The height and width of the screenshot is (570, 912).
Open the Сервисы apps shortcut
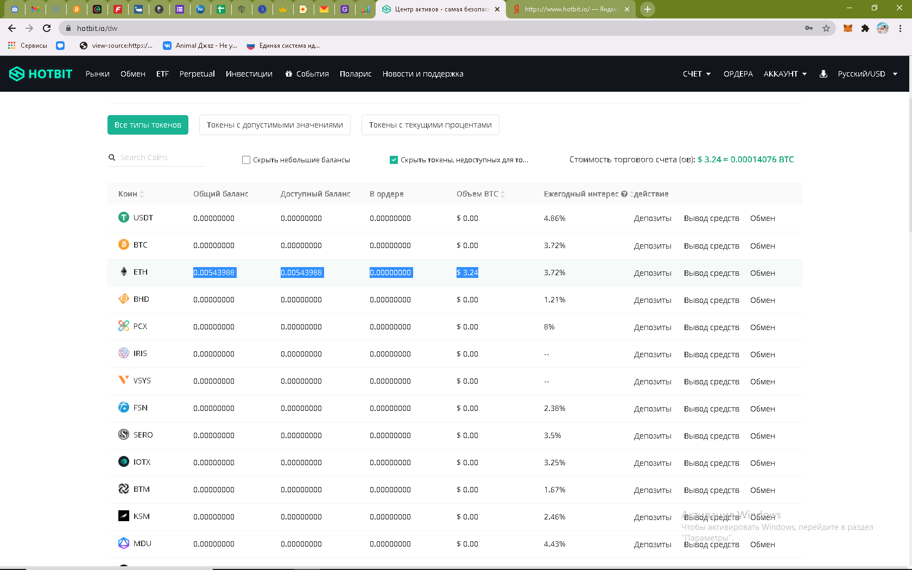(x=28, y=46)
